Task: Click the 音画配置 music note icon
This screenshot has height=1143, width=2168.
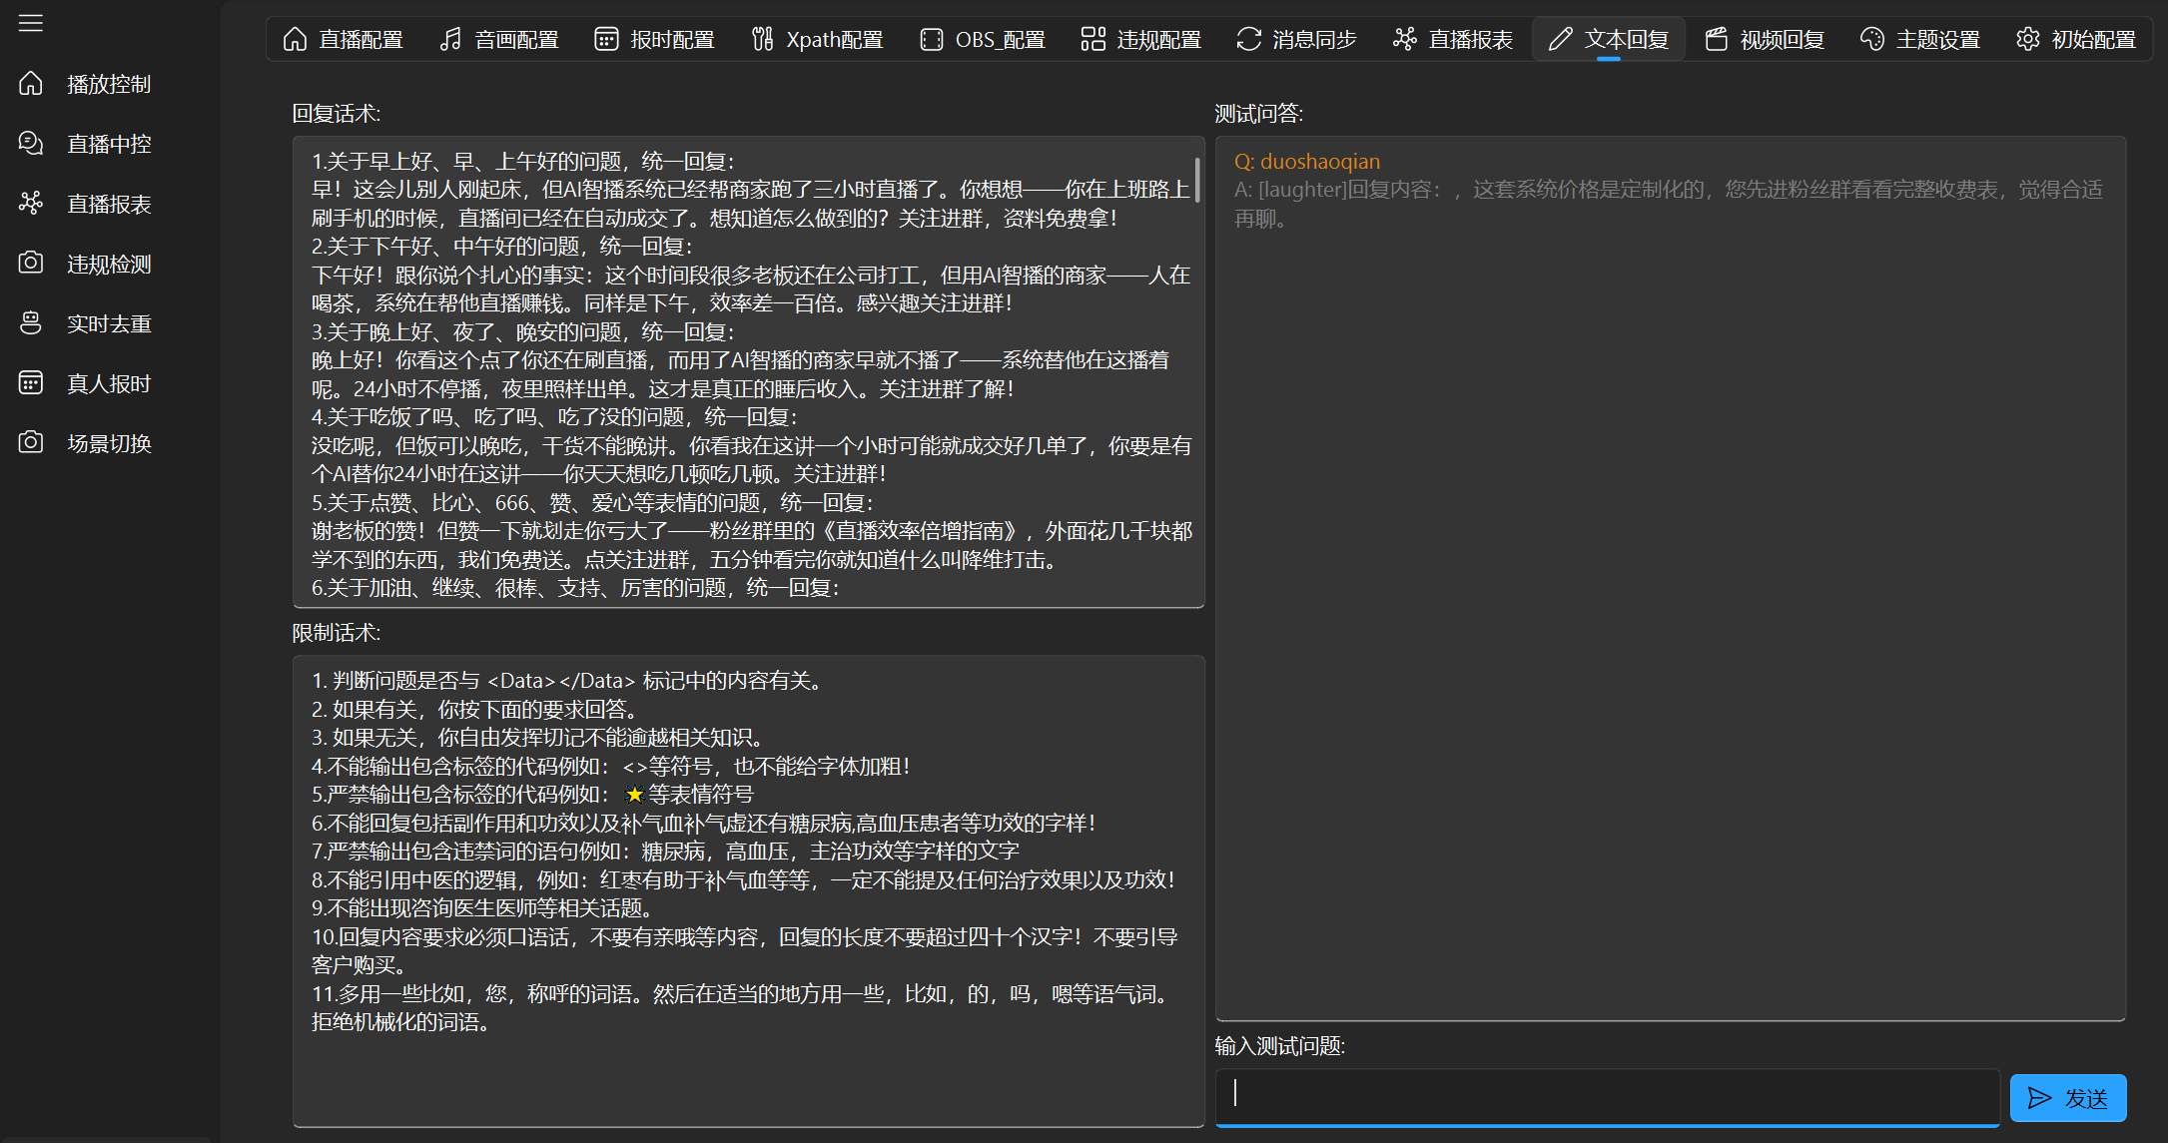Action: tap(450, 39)
